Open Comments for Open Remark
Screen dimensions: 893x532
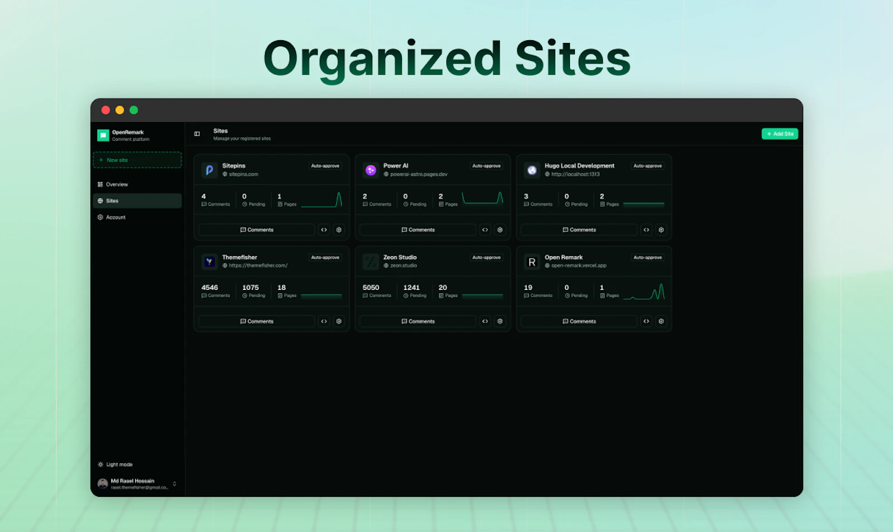579,321
